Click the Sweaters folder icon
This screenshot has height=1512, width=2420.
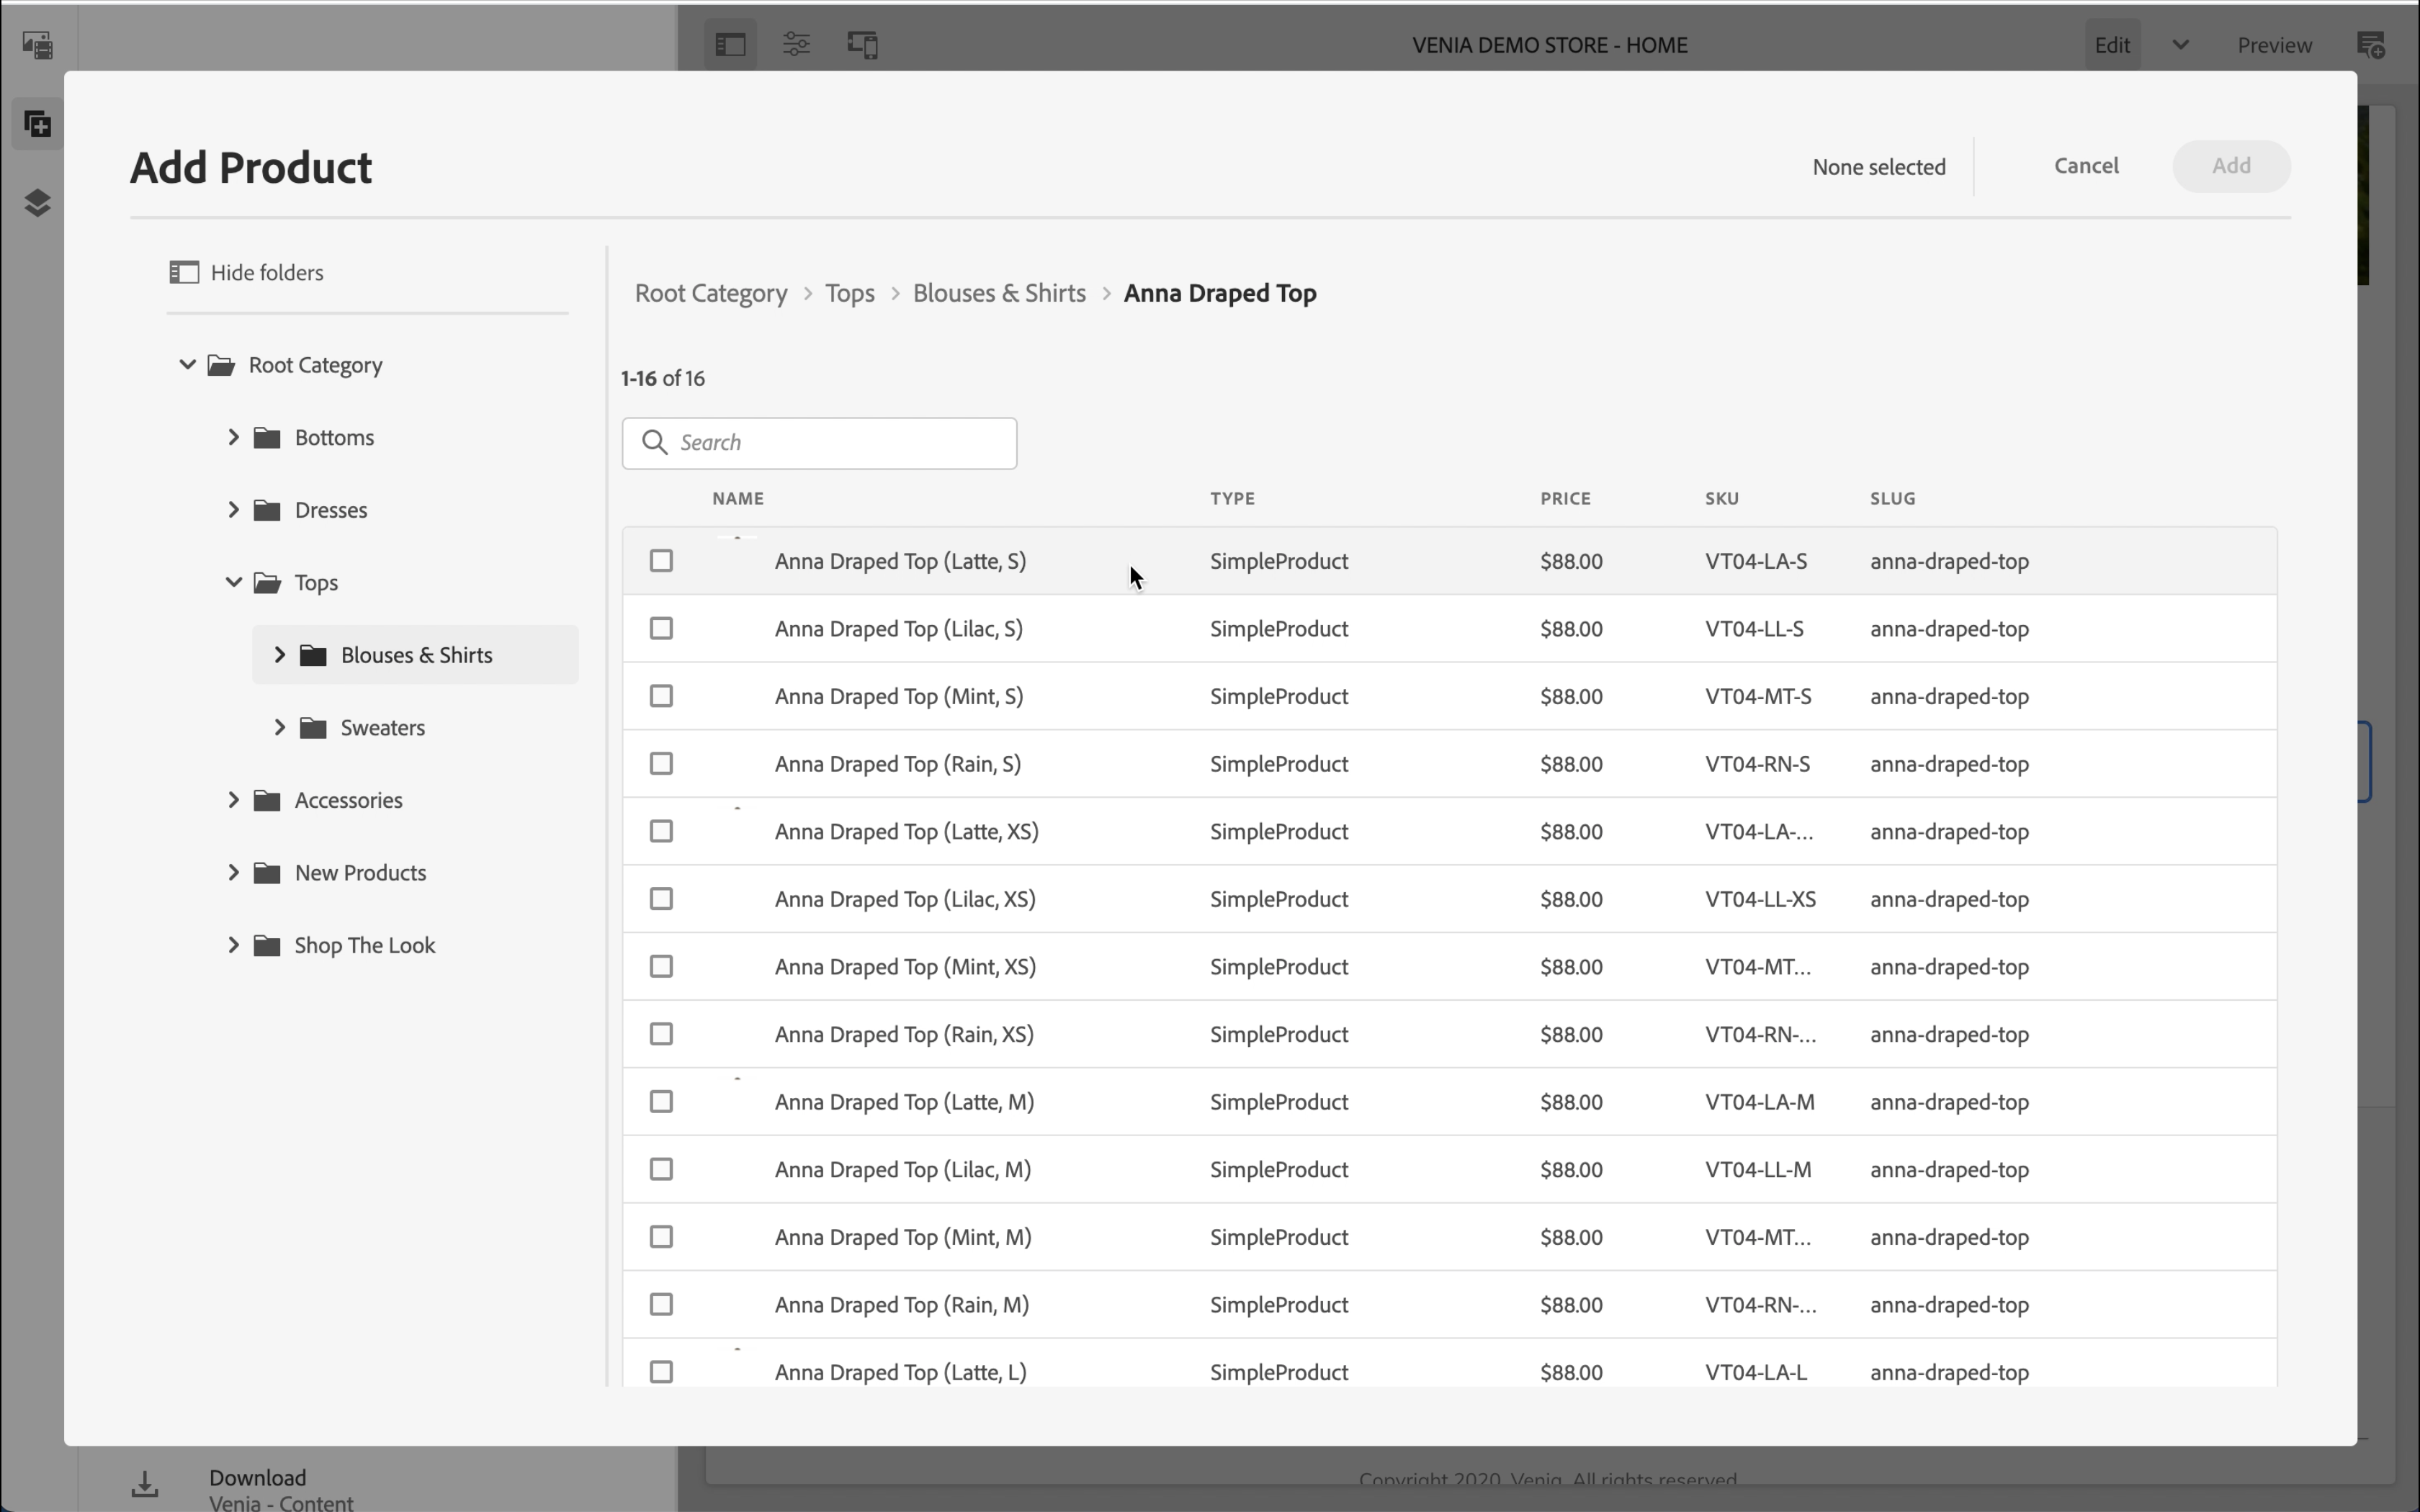[x=313, y=728]
